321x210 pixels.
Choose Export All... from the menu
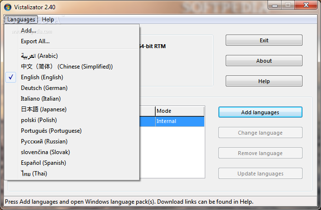[x=72, y=41]
